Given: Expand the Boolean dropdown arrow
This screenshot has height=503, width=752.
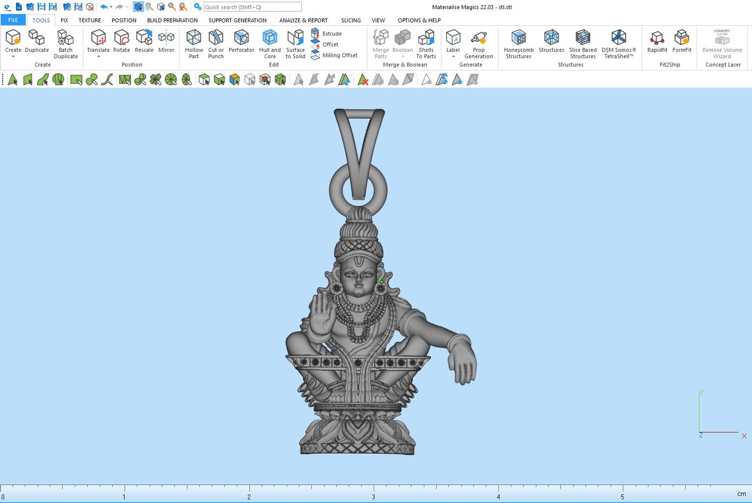Looking at the screenshot, I should 403,57.
